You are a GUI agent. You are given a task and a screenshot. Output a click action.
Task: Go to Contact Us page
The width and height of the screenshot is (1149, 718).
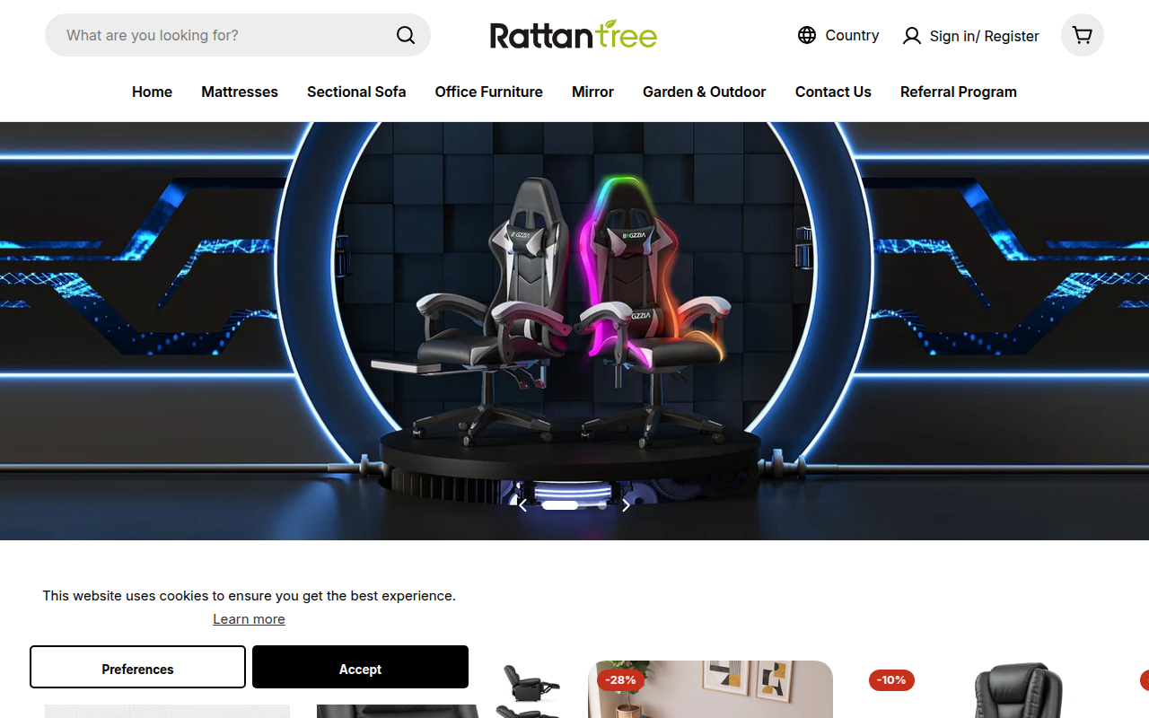(833, 92)
